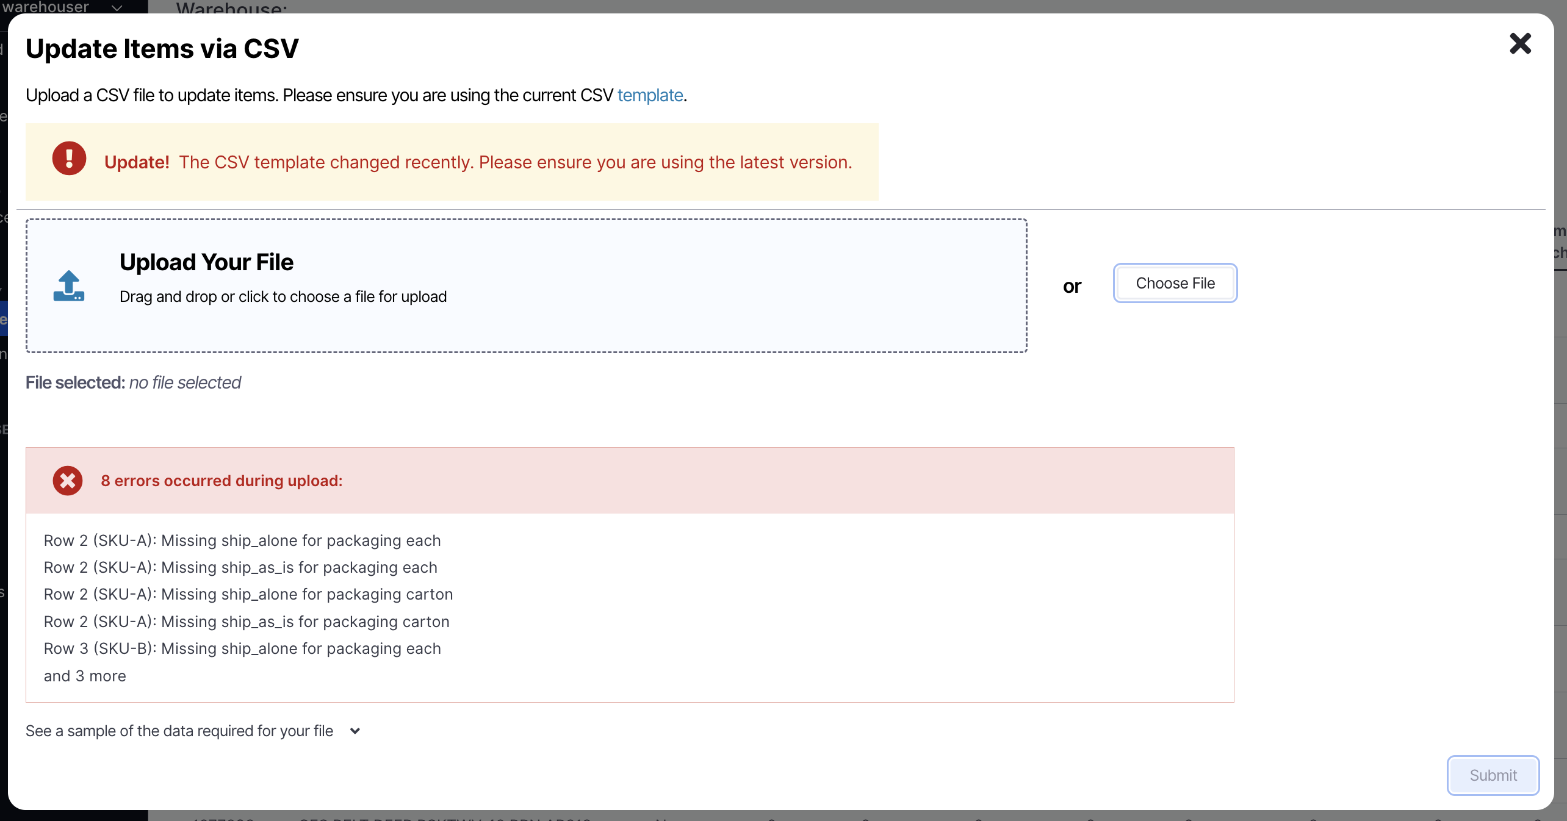Click "no file selected" status text
Image resolution: width=1567 pixels, height=821 pixels.
coord(185,382)
